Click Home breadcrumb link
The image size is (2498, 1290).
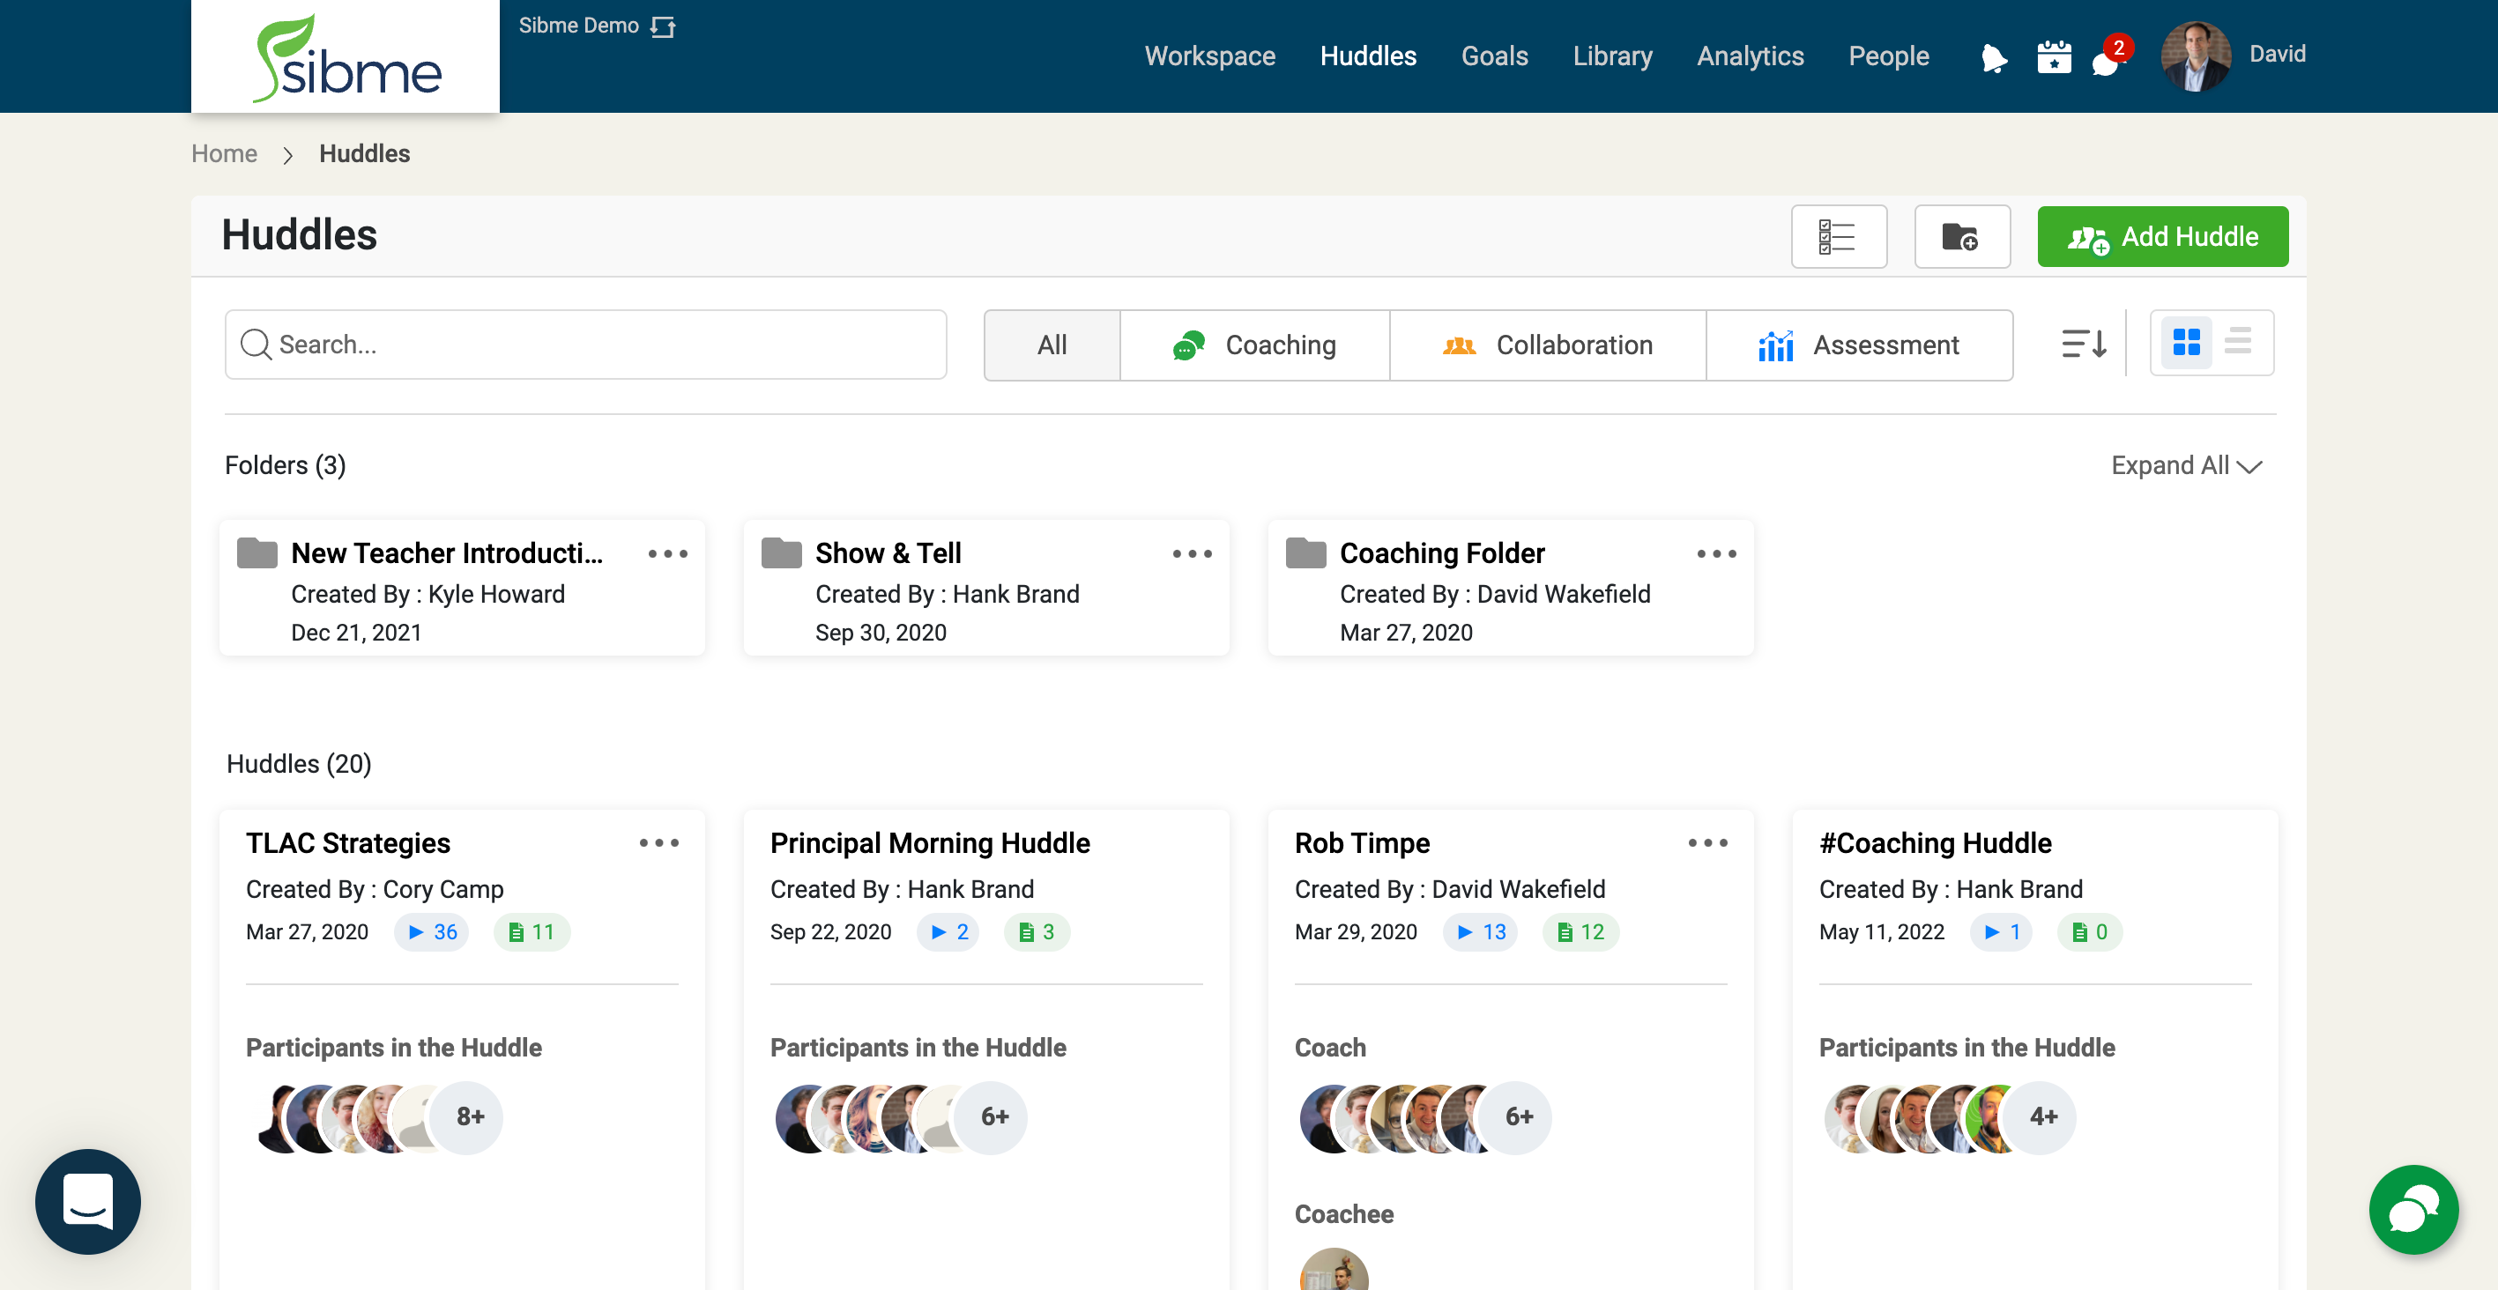[x=224, y=154]
